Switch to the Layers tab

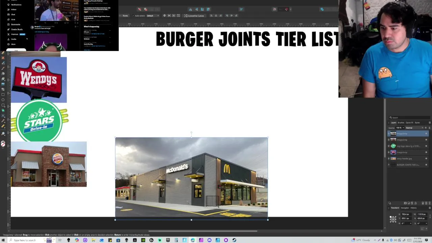click(394, 123)
